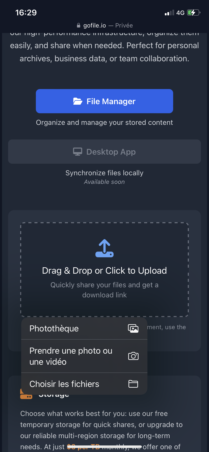Pick Choisir les fichiers option
This screenshot has height=452, width=209.
tap(84, 384)
